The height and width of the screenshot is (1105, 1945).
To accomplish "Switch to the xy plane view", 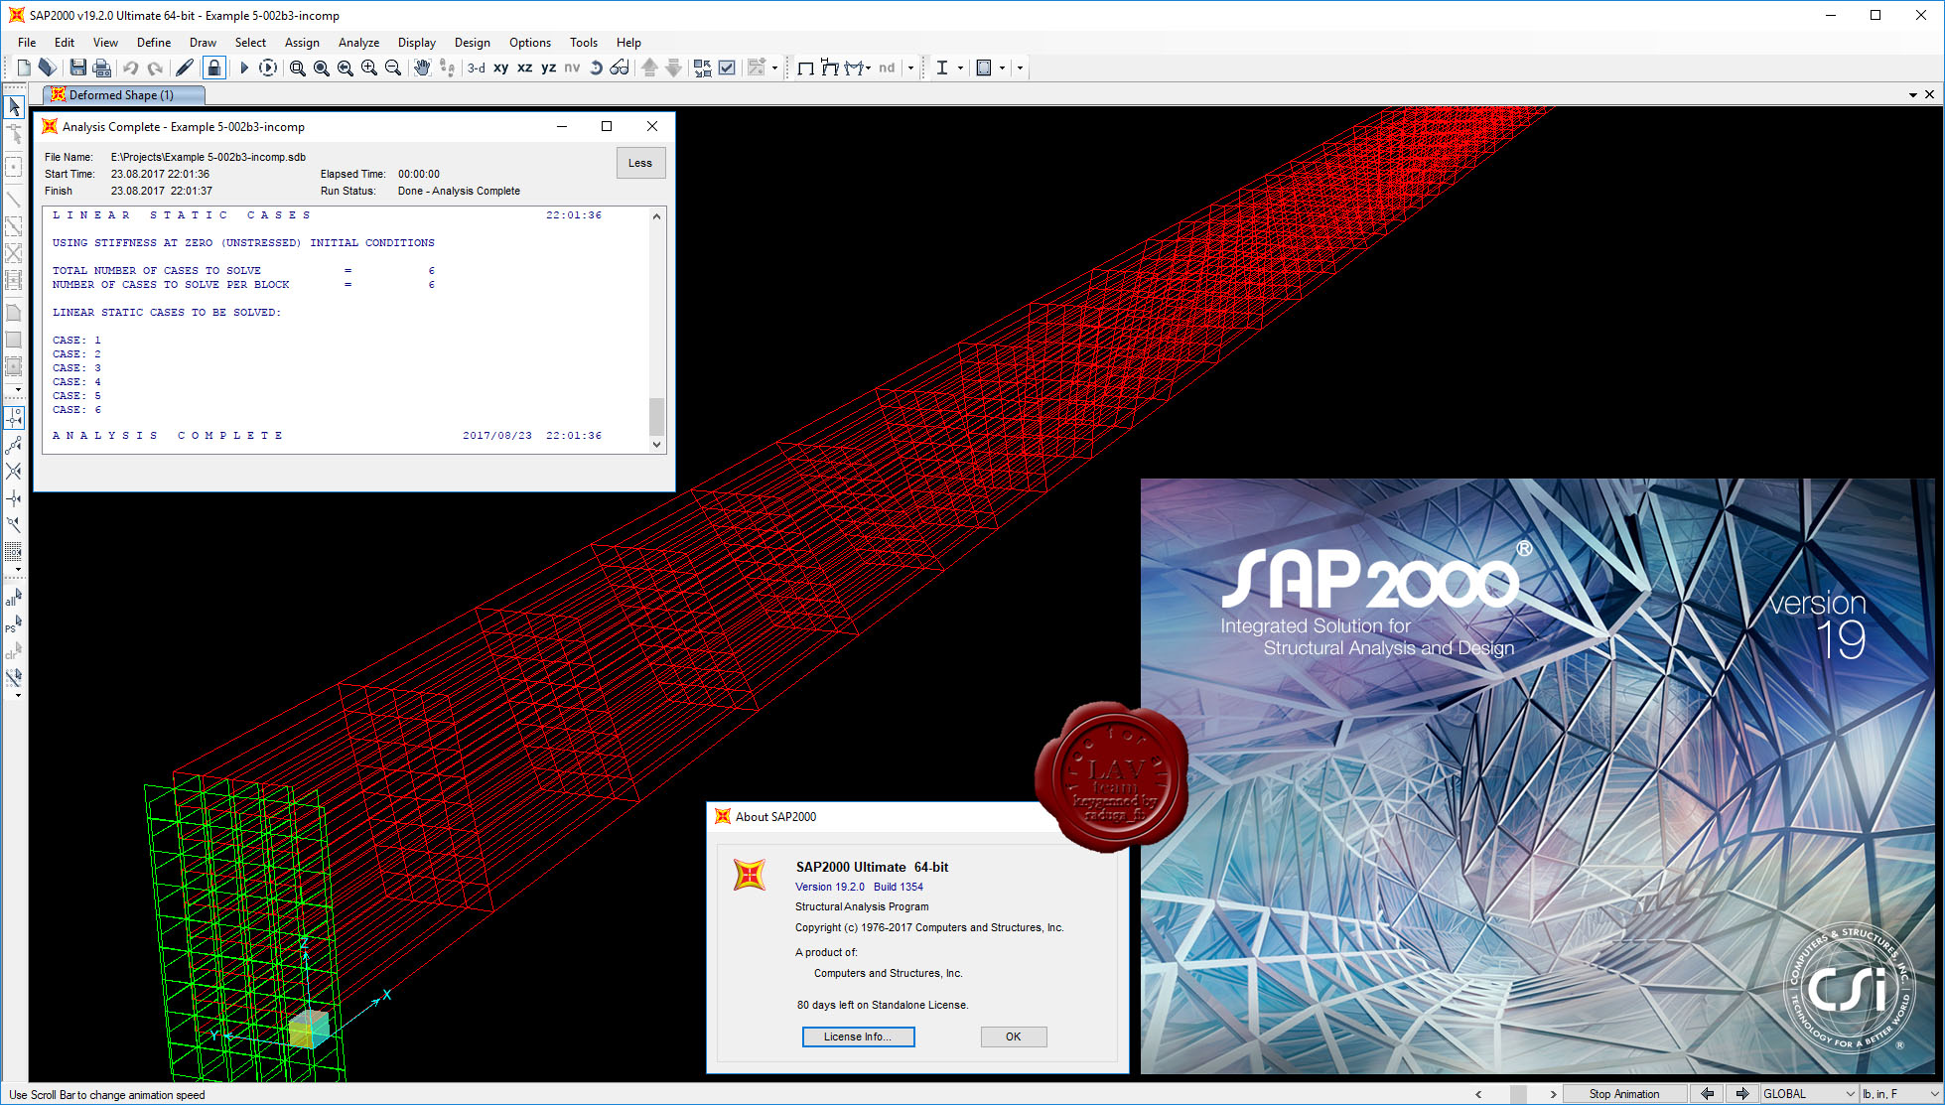I will pos(501,68).
